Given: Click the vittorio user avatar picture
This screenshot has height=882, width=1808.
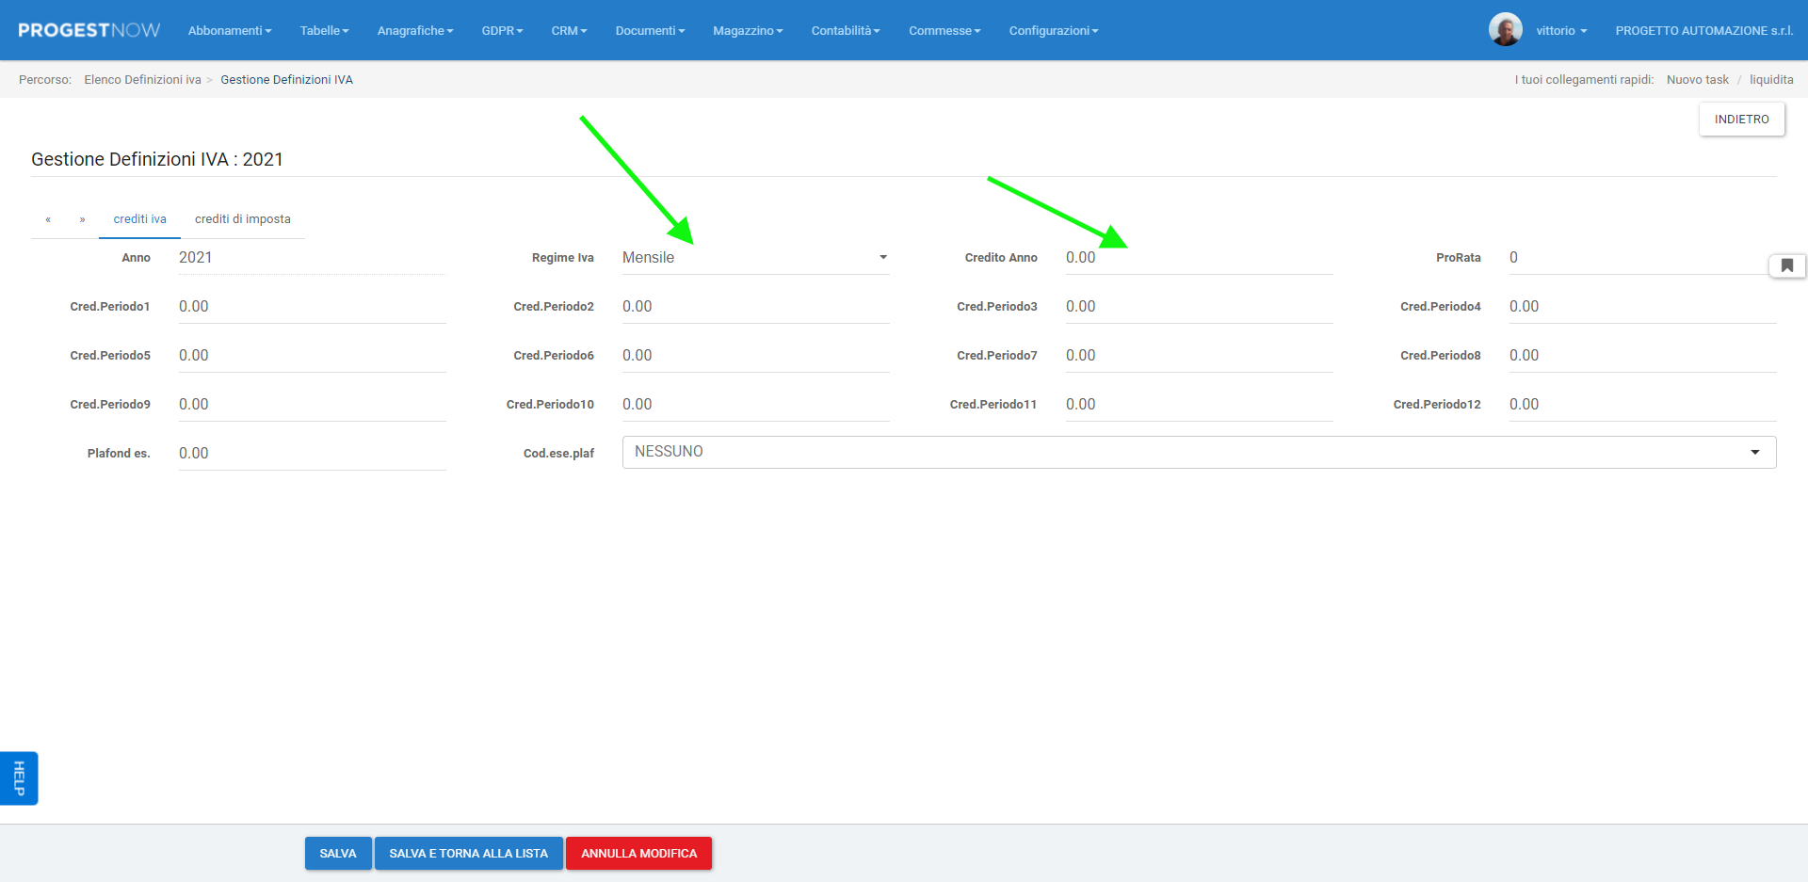Looking at the screenshot, I should coord(1505,30).
